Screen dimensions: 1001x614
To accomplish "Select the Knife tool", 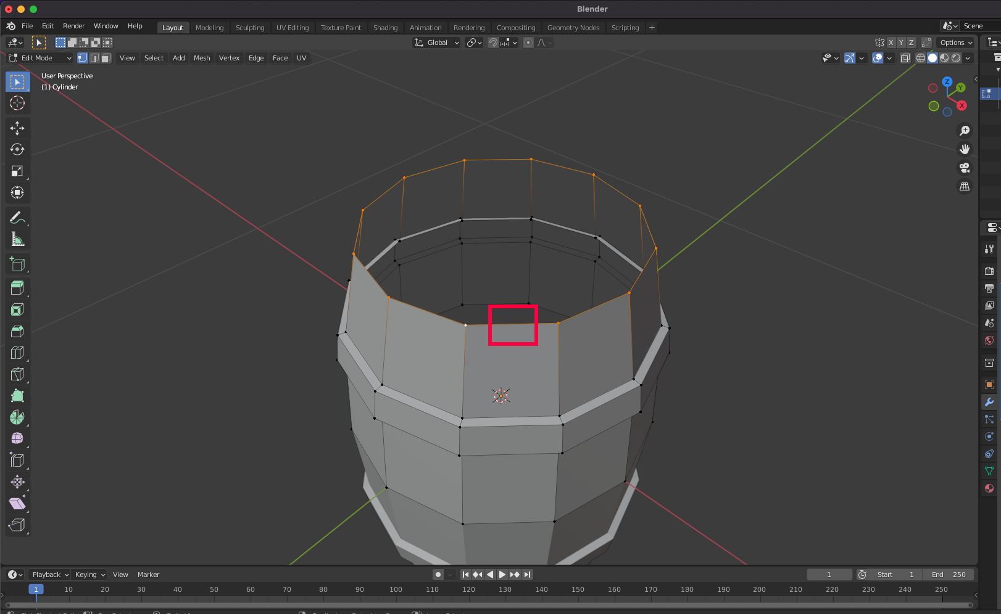I will point(17,374).
